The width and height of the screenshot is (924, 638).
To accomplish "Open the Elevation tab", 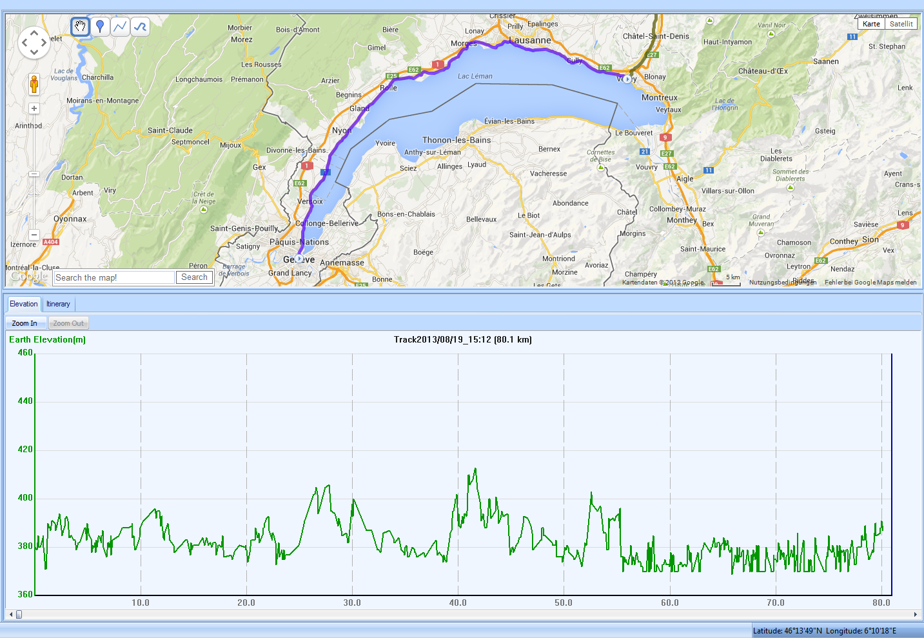I will pyautogui.click(x=24, y=304).
